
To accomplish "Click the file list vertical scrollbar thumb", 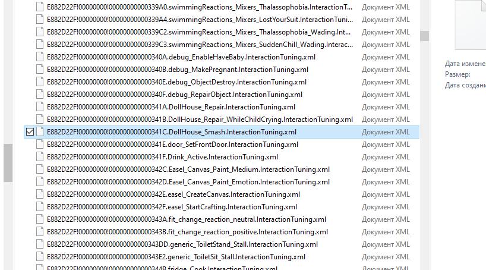I will click(x=424, y=36).
